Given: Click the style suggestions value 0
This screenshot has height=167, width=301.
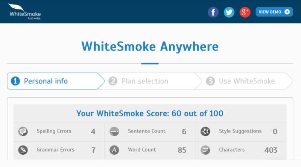Looking at the screenshot, I should (275, 131).
